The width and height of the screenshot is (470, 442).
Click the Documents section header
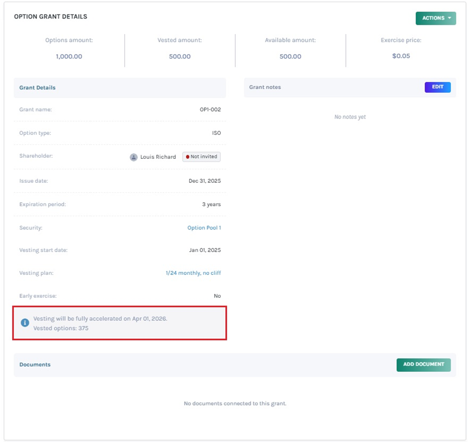[x=35, y=364]
